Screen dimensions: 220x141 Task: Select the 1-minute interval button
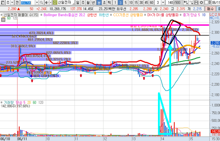click(115, 2)
